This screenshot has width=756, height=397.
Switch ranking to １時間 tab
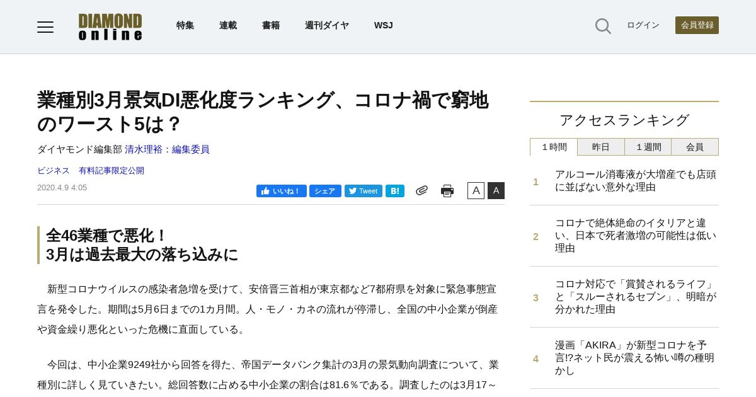tap(554, 147)
